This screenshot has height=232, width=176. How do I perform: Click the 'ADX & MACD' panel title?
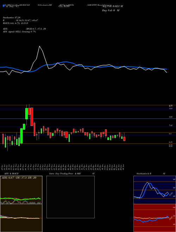(x=11, y=174)
